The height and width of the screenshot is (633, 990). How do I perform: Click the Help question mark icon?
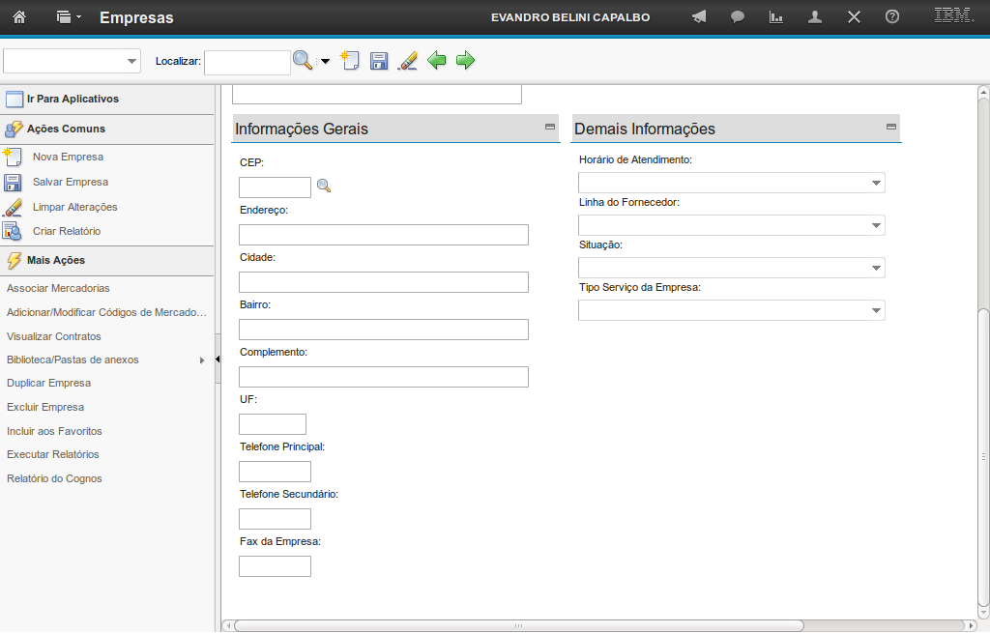[892, 17]
